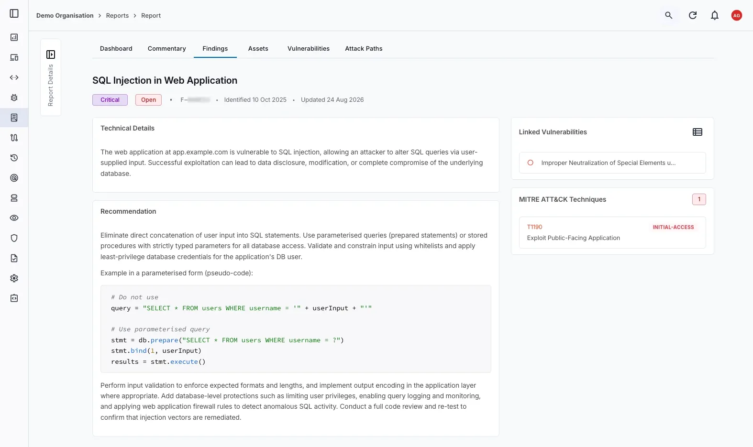
Task: Open the Attack Paths tab
Action: 364,49
